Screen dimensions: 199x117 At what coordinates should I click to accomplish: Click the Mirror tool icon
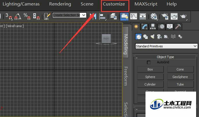pos(93,16)
